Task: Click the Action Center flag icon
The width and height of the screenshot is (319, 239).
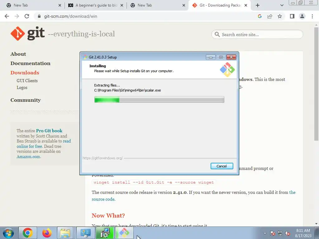Action: (273, 233)
